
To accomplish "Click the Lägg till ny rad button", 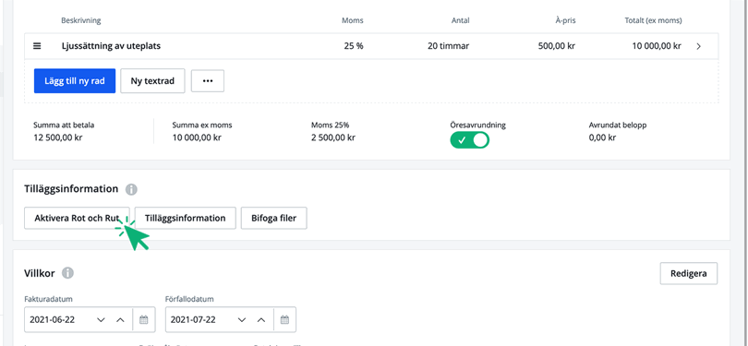I will point(75,81).
